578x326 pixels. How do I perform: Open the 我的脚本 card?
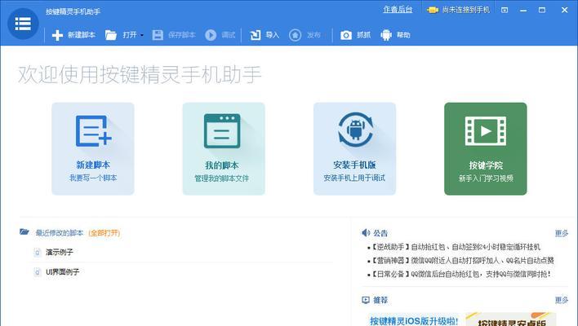tap(224, 148)
